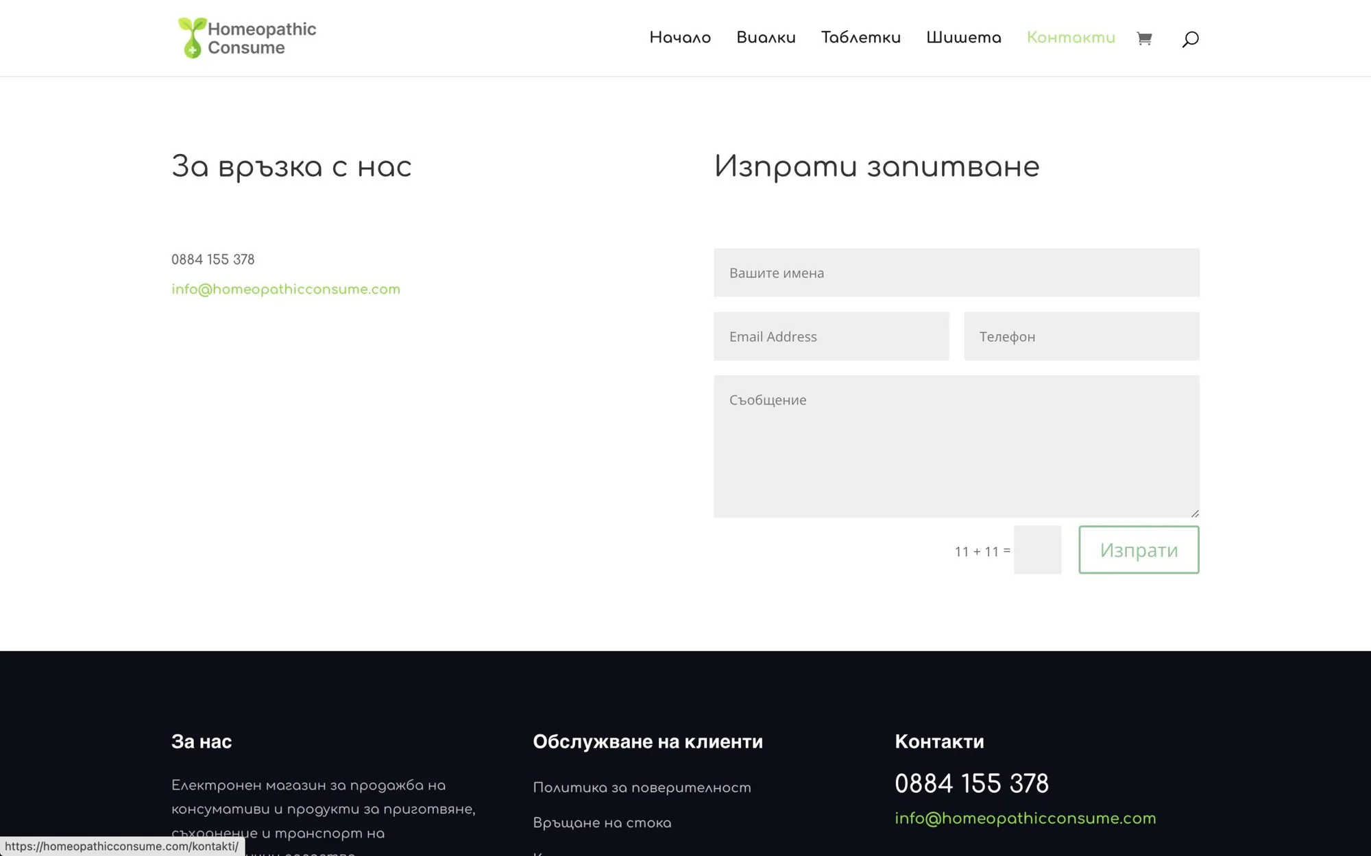Grab the message textarea resize handle
The width and height of the screenshot is (1371, 856).
click(1195, 513)
